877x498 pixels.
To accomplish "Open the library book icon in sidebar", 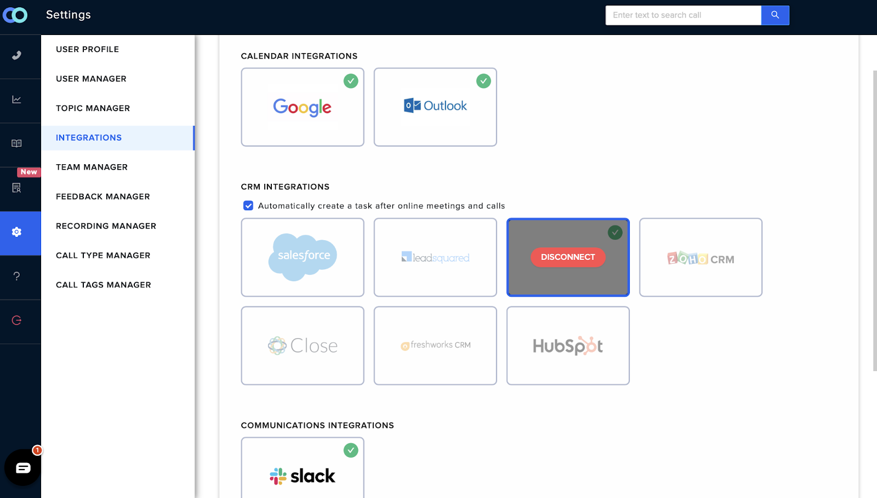I will click(x=17, y=143).
